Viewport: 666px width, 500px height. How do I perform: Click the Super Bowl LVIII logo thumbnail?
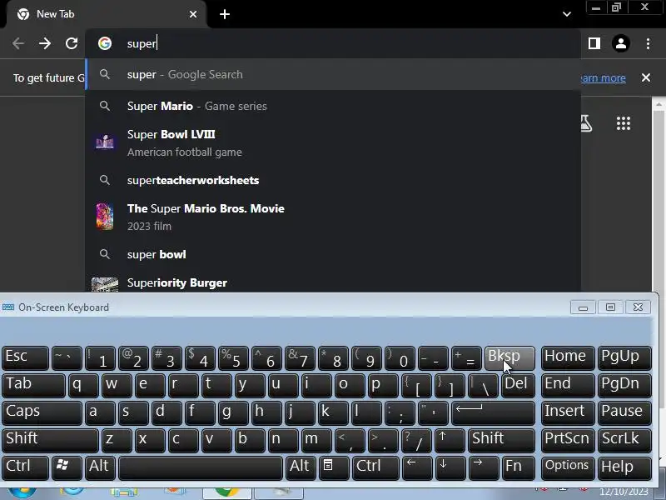[105, 142]
